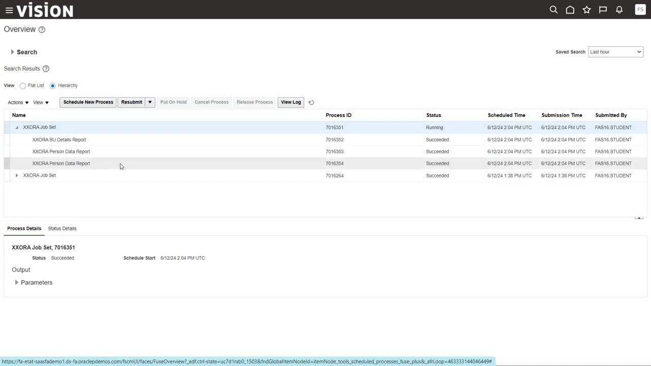The image size is (651, 366).
Task: Open the View menu
Action: click(x=41, y=103)
